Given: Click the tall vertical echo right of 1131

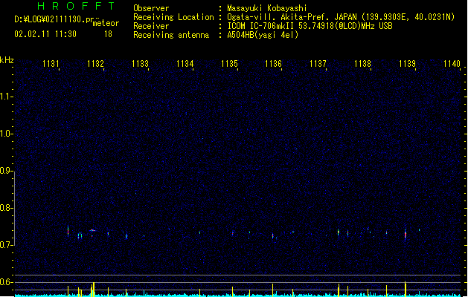Looking at the screenshot, I should click(x=68, y=231).
